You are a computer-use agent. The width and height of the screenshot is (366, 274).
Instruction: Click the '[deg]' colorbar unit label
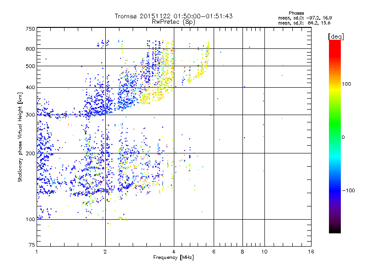(x=336, y=37)
